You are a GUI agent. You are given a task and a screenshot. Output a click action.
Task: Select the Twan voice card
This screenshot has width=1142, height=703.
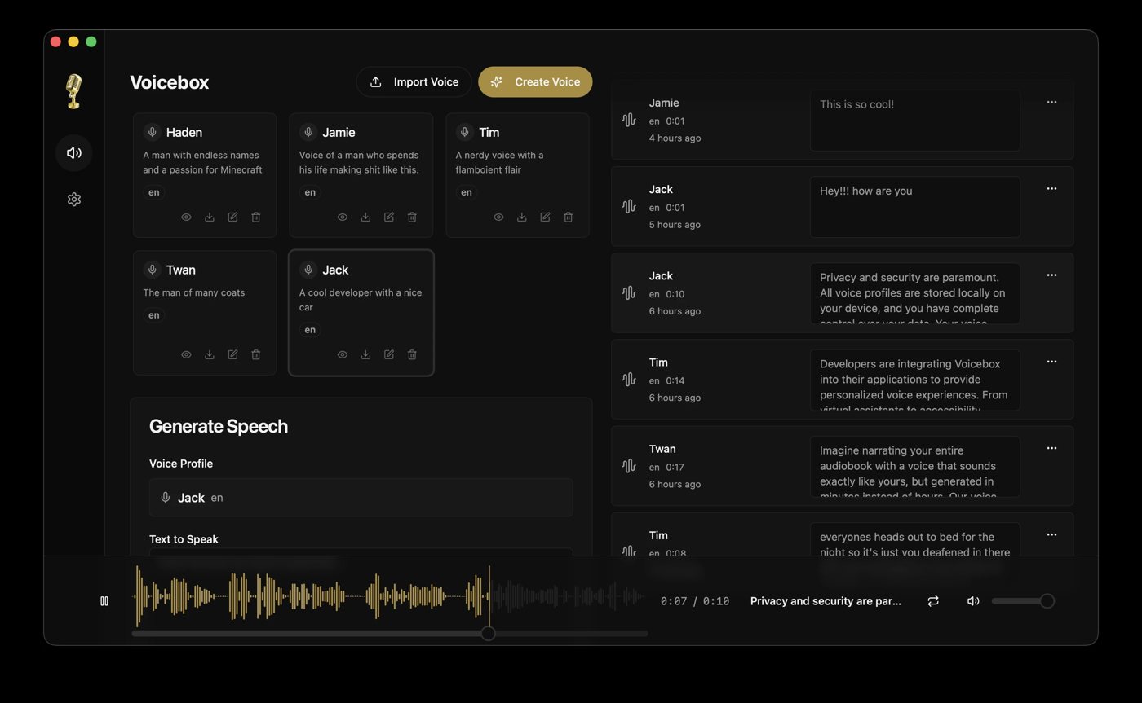[x=205, y=313]
